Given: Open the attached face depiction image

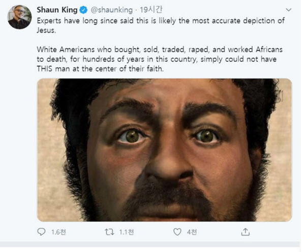Looking at the screenshot, I should coord(164,150).
